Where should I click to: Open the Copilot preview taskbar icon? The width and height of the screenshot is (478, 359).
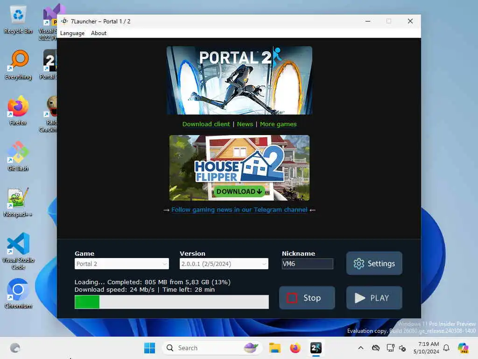pyautogui.click(x=463, y=348)
